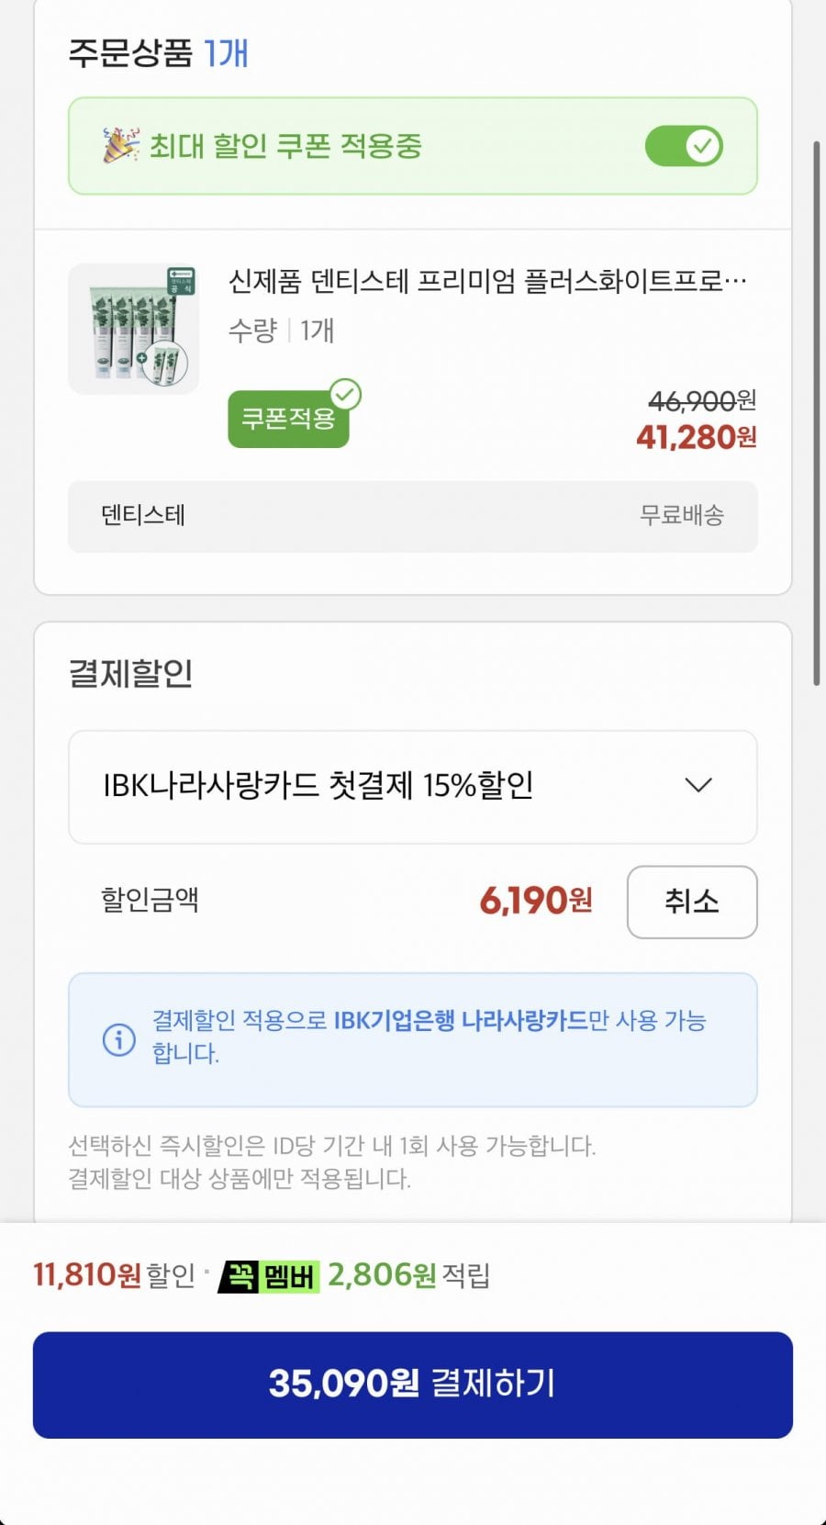Click the 무료배송 shipping label

[x=682, y=515]
